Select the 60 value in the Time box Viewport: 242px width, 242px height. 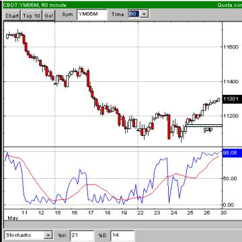click(x=133, y=14)
